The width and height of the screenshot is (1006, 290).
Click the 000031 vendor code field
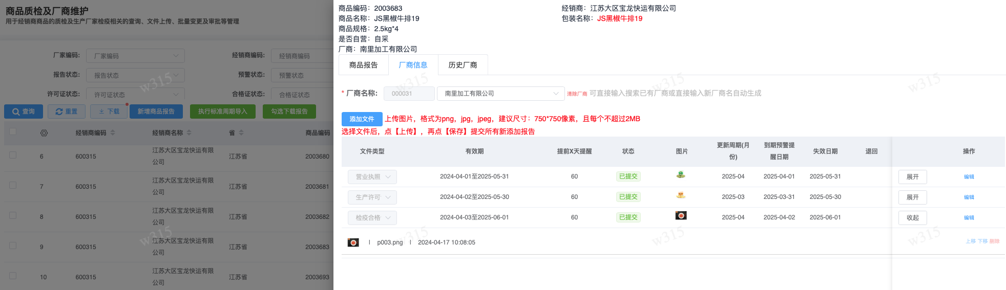click(x=409, y=94)
